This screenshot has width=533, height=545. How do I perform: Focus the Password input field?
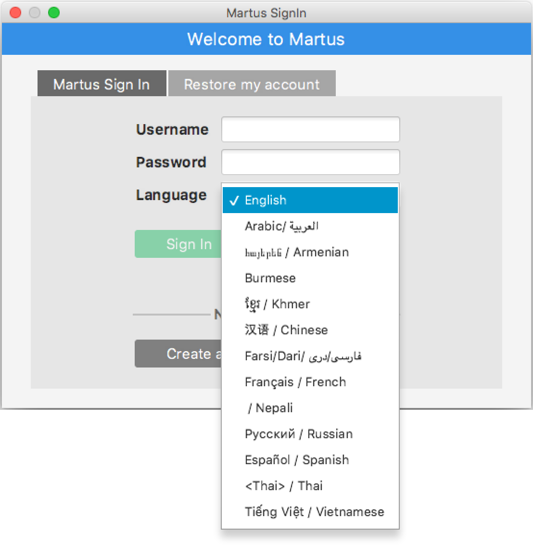coord(310,162)
